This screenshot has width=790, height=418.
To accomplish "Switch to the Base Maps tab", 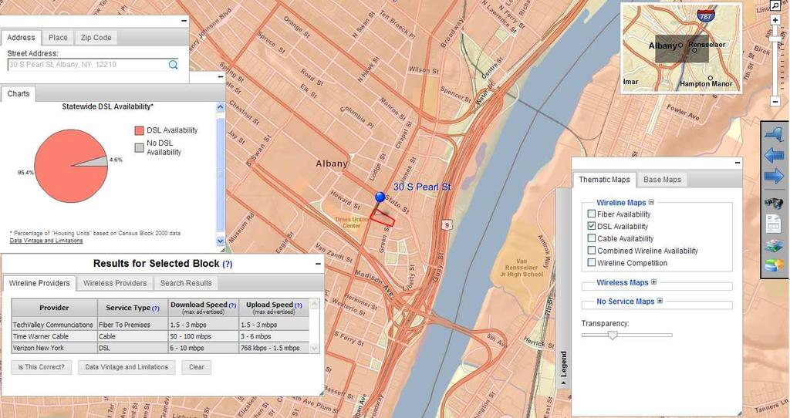I will point(662,180).
